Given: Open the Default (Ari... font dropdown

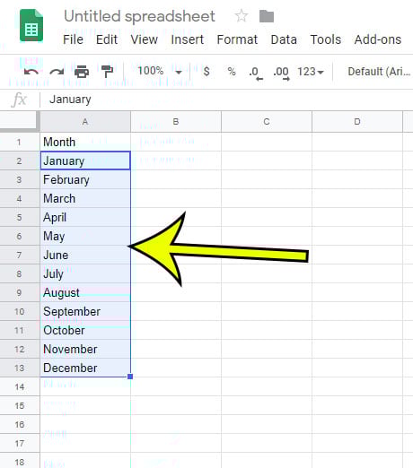Looking at the screenshot, I should (379, 72).
